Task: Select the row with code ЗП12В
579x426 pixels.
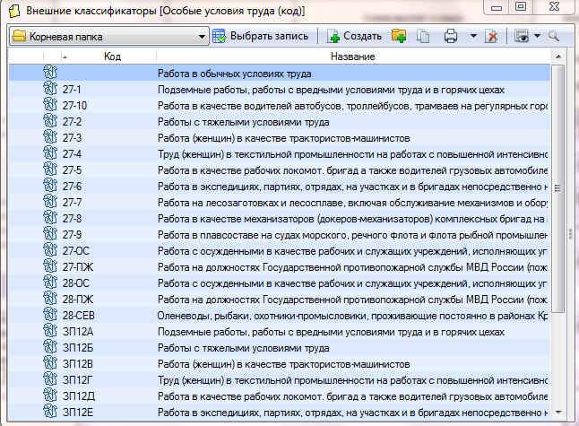Action: (280, 364)
